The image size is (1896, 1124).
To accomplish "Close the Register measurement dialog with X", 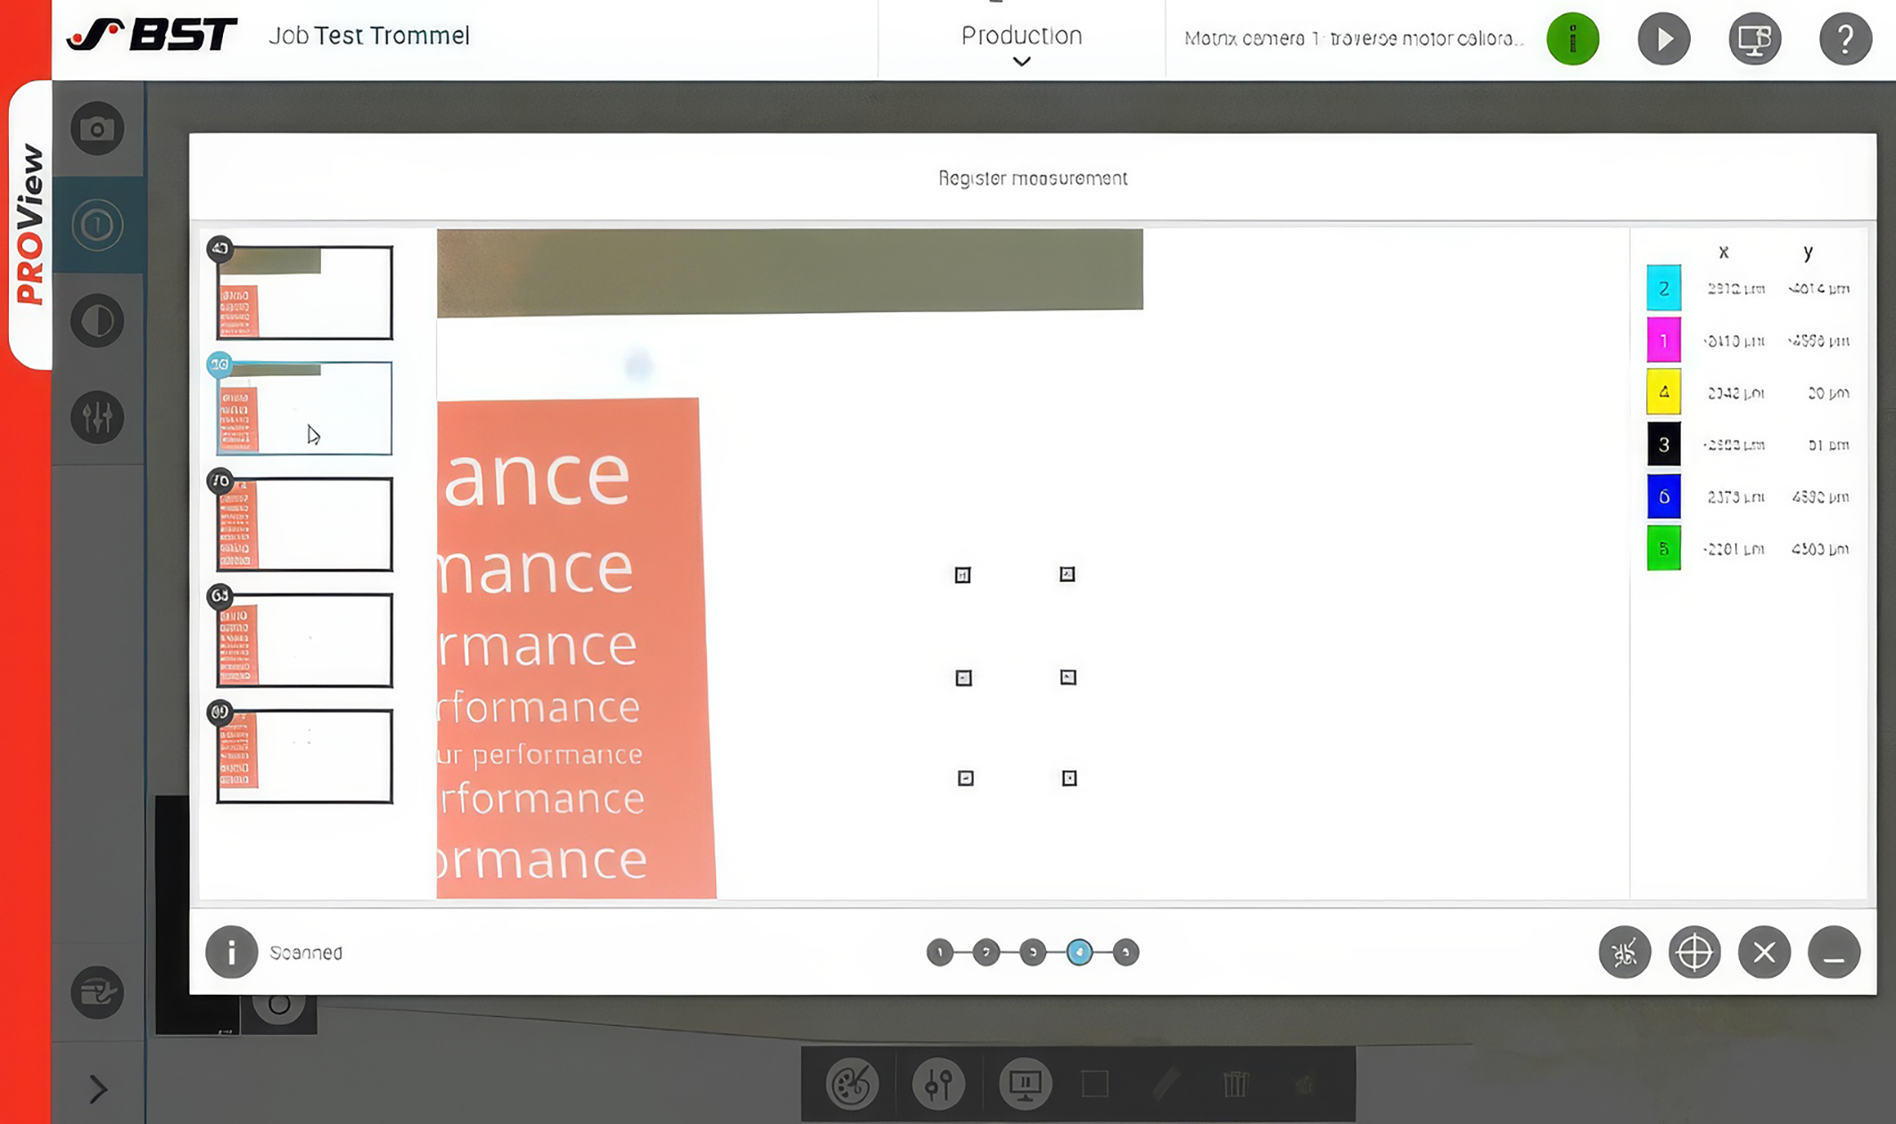I will point(1764,952).
